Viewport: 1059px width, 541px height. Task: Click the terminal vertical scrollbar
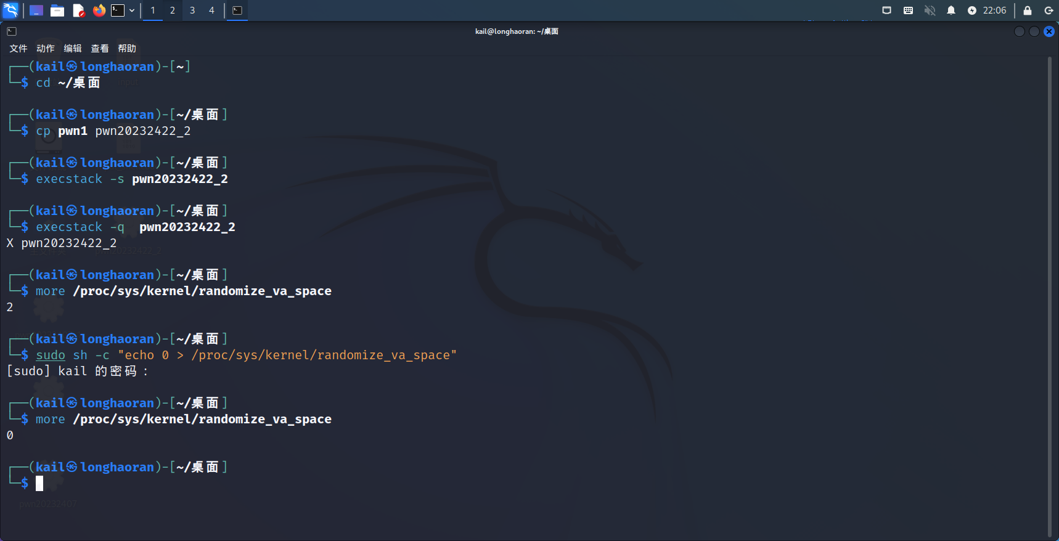[1050, 297]
